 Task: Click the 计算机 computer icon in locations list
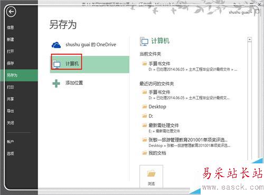click(56, 64)
